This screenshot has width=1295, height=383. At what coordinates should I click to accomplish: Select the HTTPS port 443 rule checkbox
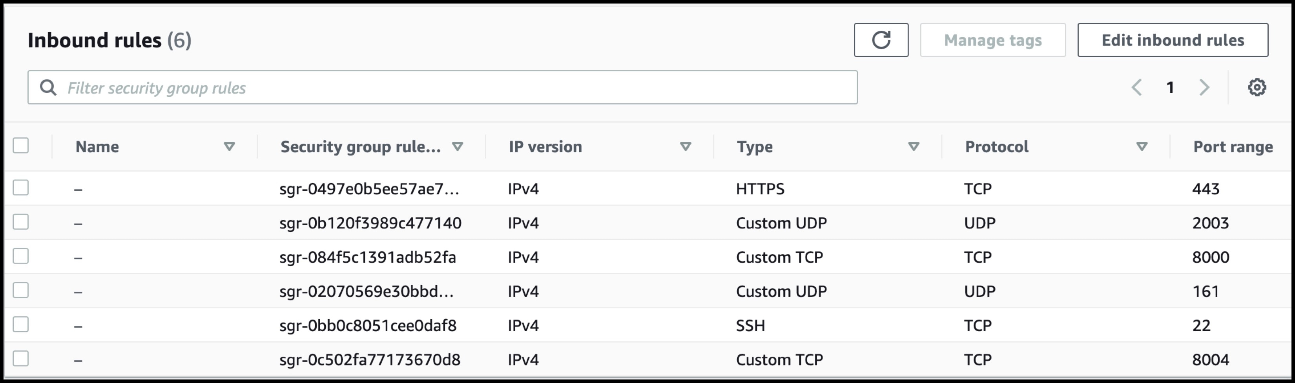(x=21, y=188)
